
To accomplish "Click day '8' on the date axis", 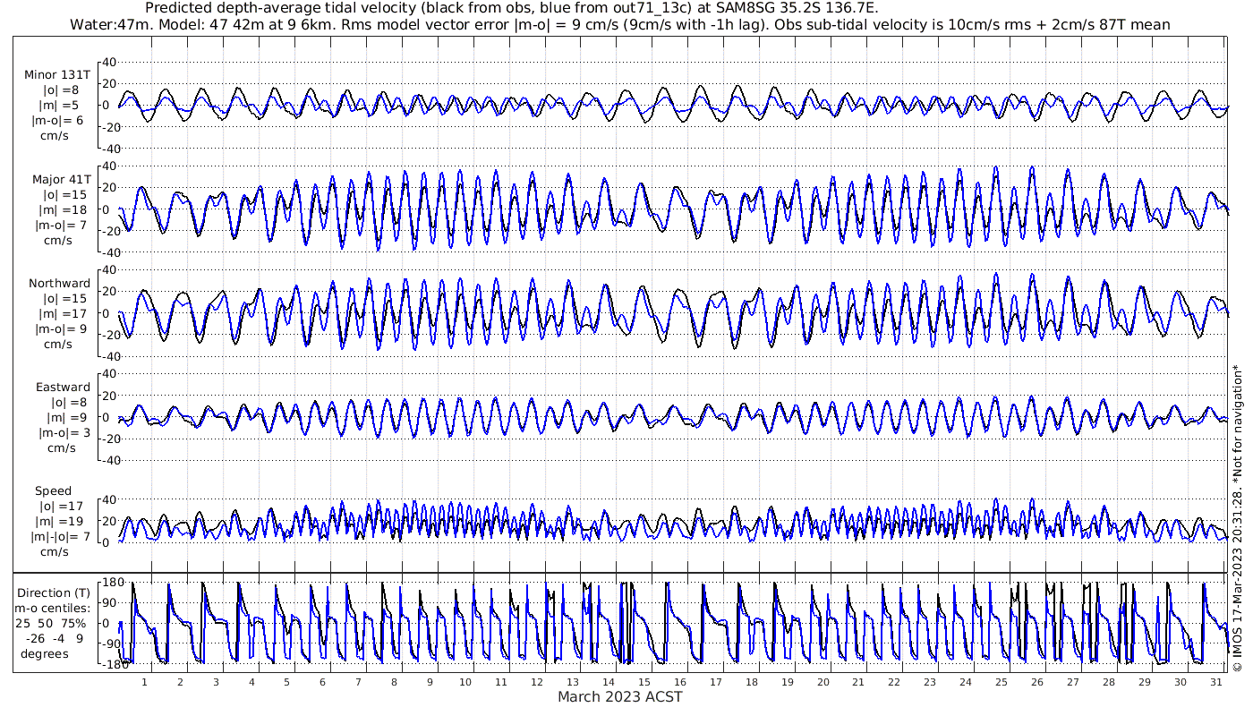I will pos(394,682).
